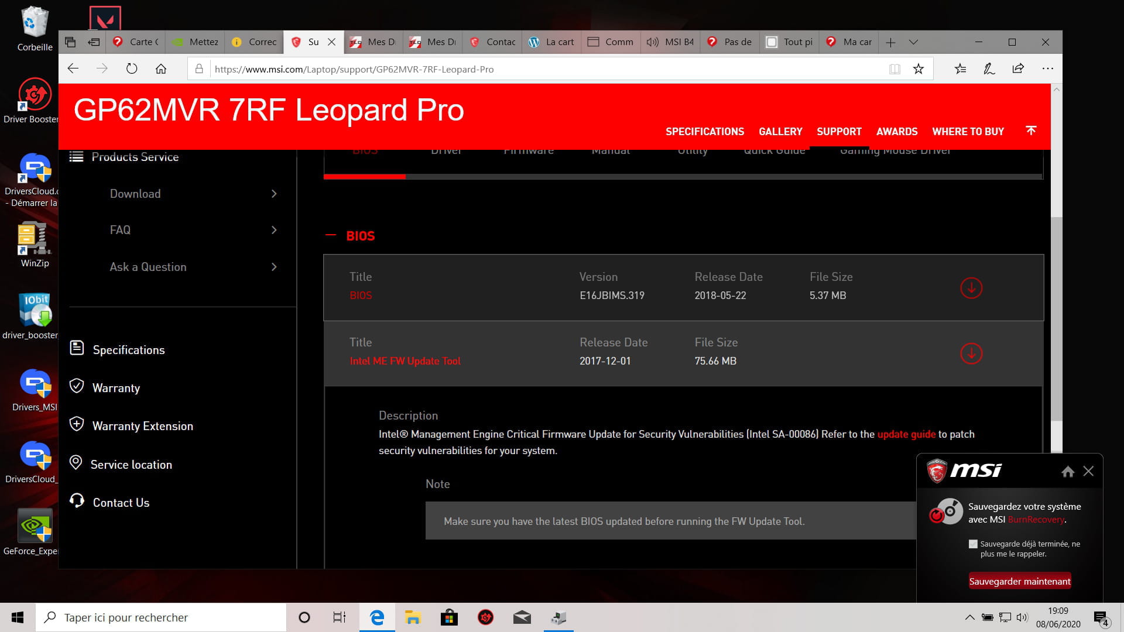
Task: Open the reading view icon
Action: (895, 69)
